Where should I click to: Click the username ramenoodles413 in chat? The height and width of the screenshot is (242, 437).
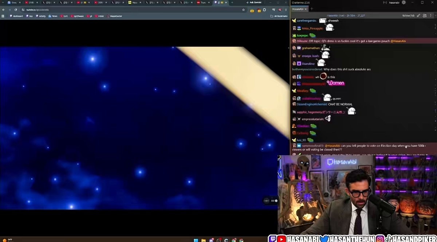pyautogui.click(x=313, y=146)
